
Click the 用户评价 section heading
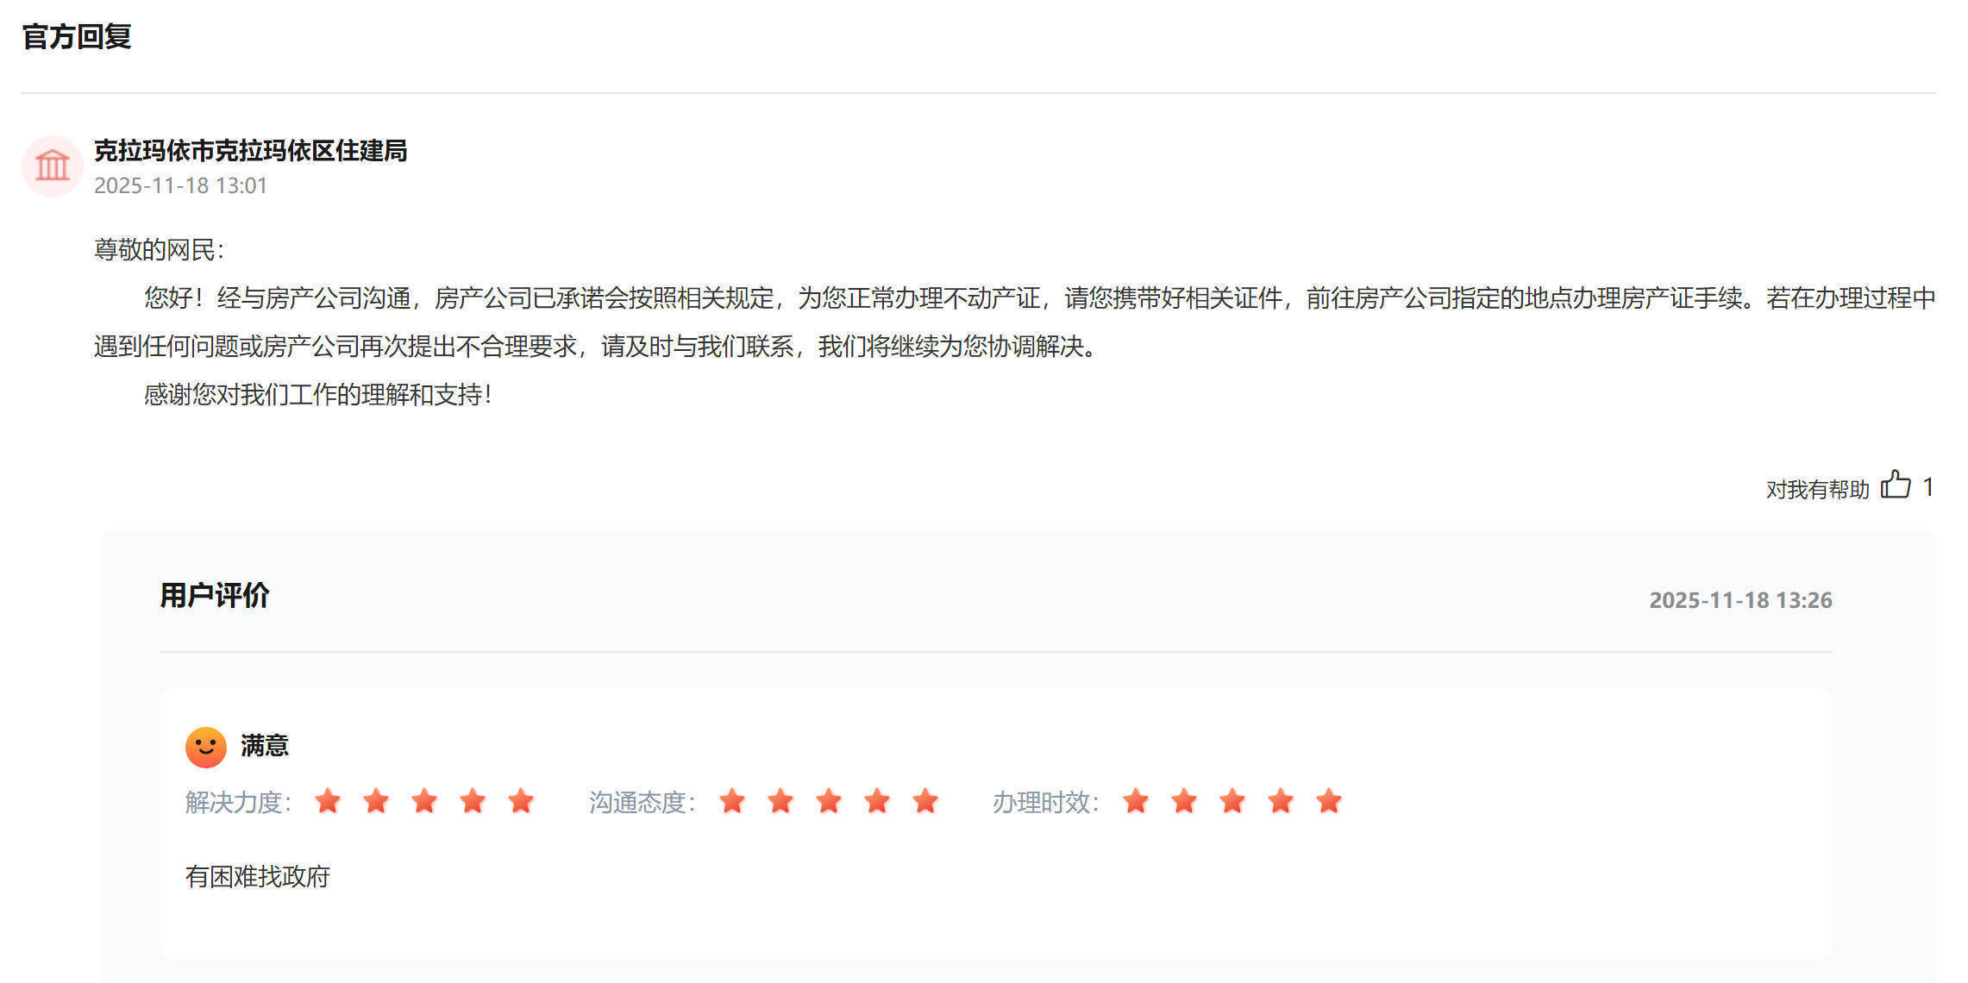pos(215,596)
